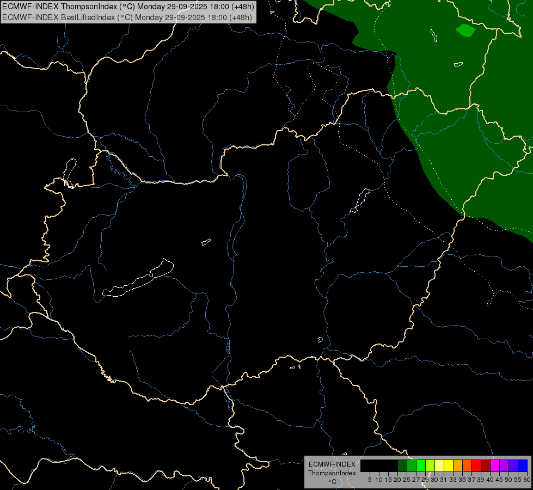Choose the lime 29–30 legend color box
533x490 pixels.
pos(430,466)
